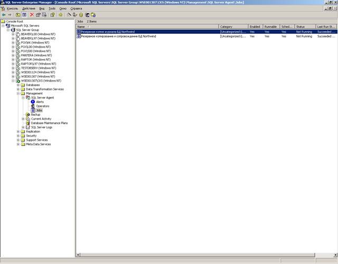
Task: Collapse the Management folder node
Action: [x=18, y=94]
